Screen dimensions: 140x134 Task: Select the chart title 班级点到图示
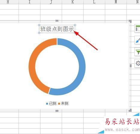point(57,29)
